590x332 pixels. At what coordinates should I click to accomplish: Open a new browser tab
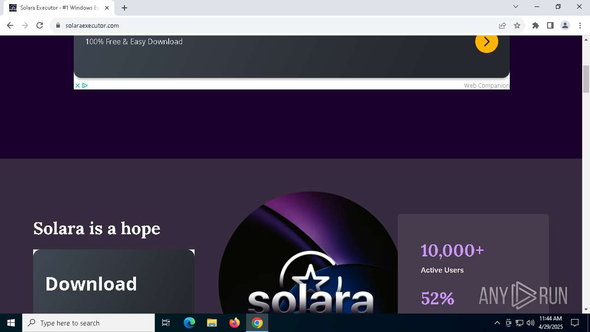[124, 8]
